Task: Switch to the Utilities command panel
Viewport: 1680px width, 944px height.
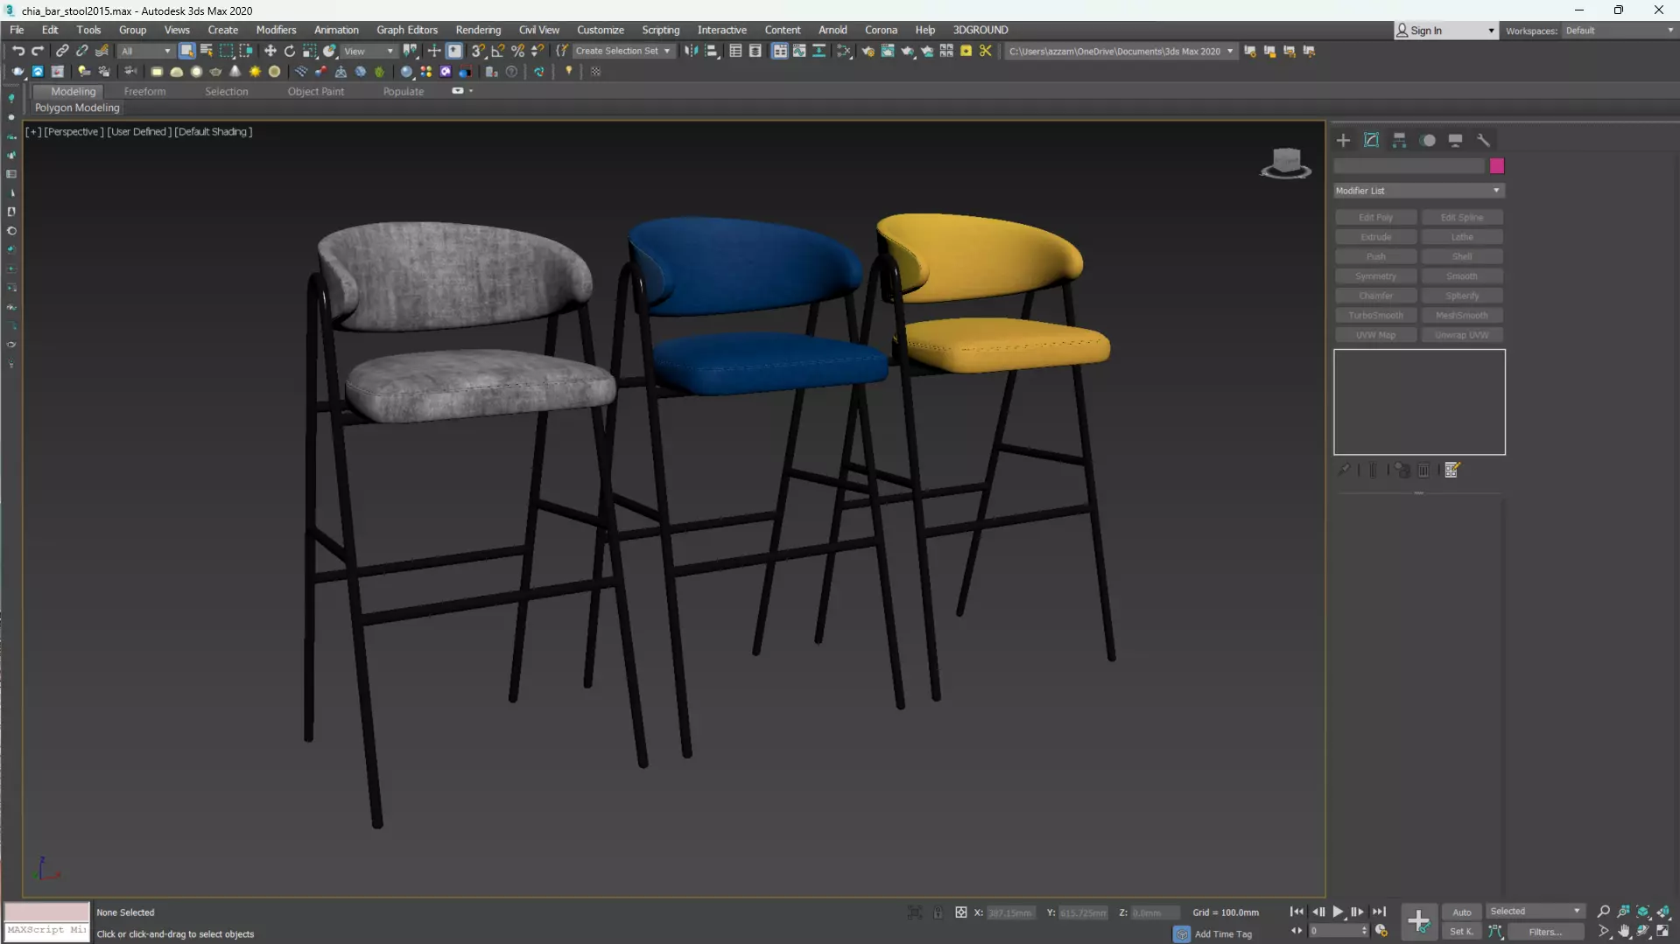Action: (x=1483, y=140)
